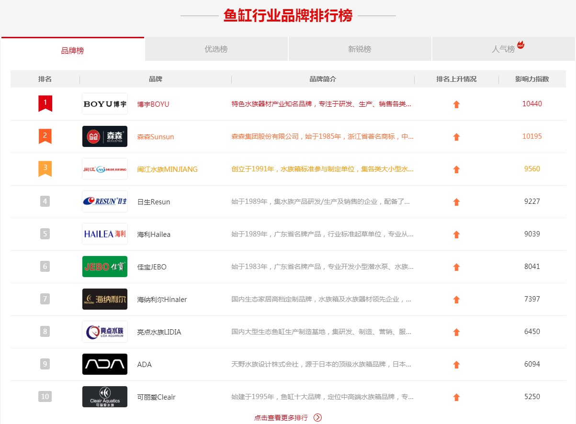Open the 新锐榜 tab
Screen dimensions: 576x424
pyautogui.click(x=360, y=49)
